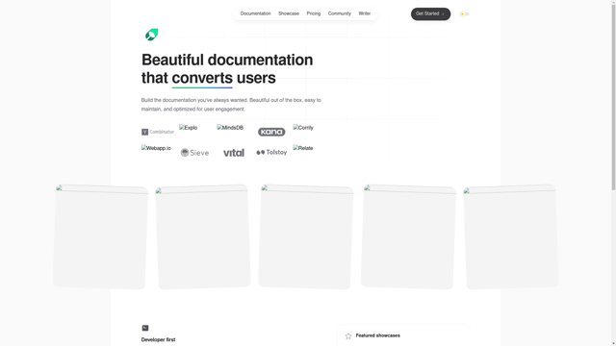Click the Y Combinator logo

tap(158, 132)
